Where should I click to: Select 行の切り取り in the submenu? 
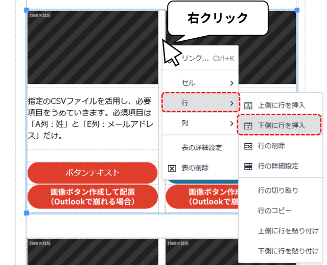281,190
